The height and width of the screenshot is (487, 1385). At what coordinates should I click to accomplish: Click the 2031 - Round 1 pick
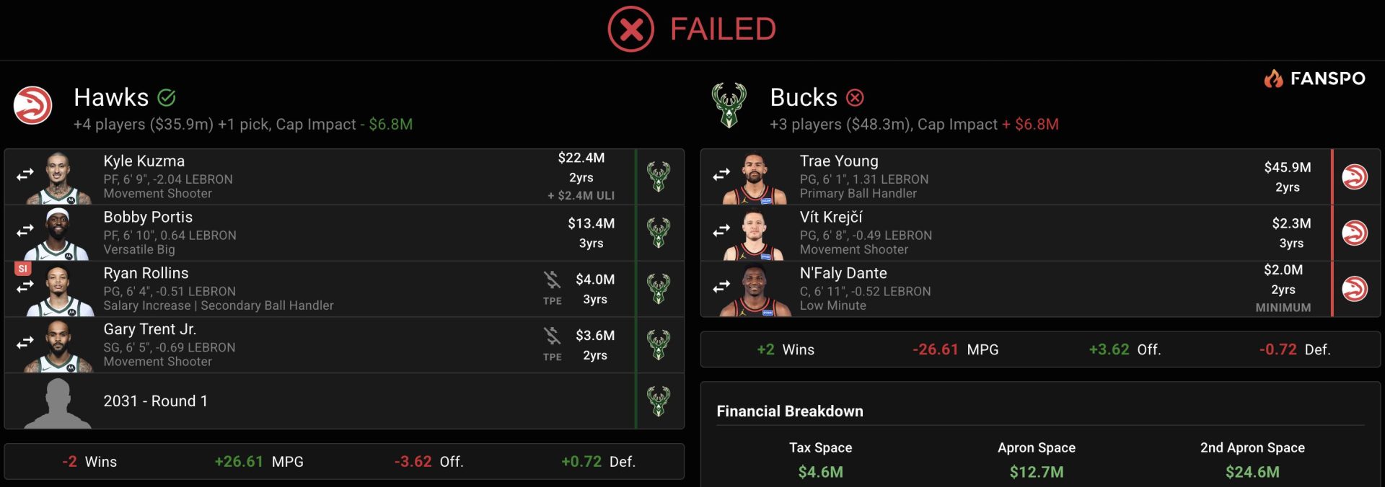(155, 401)
